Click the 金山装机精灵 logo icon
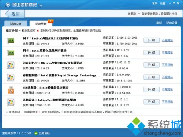 tap(8, 5)
